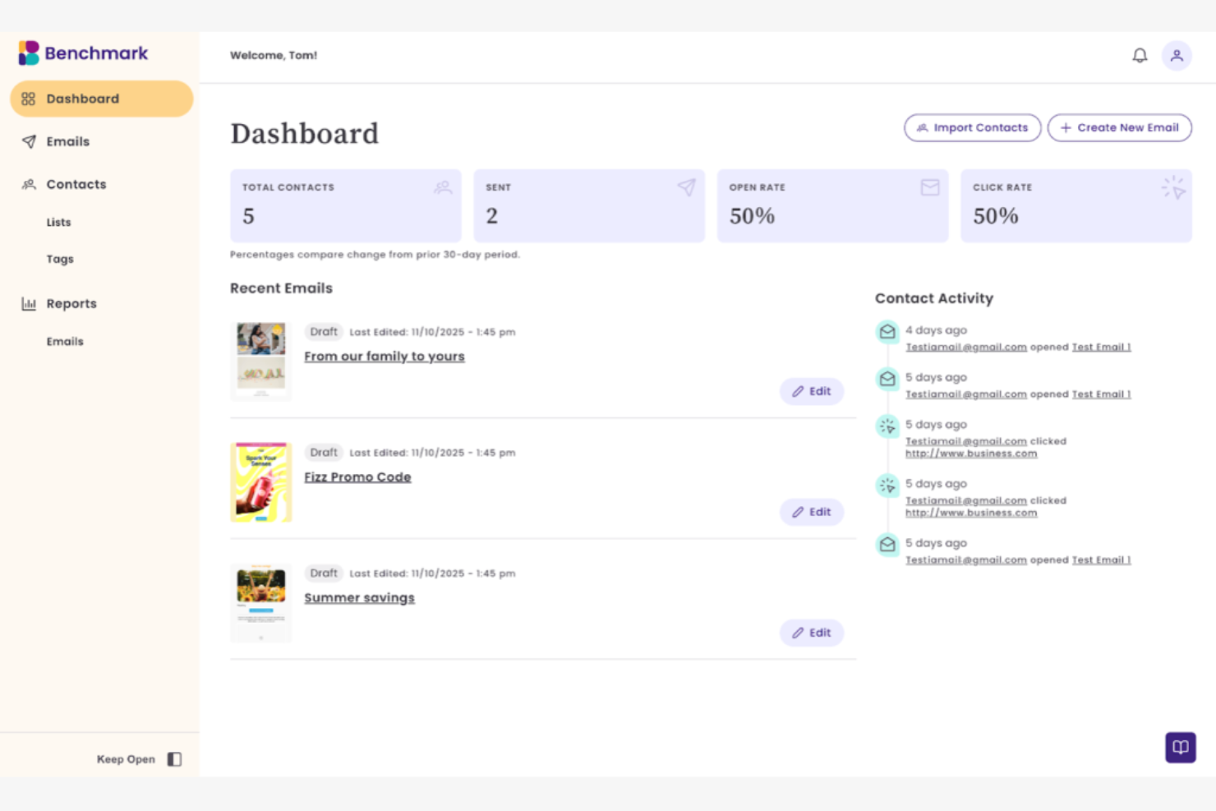The height and width of the screenshot is (811, 1216).
Task: Click the paper plane icon on the Sent card
Action: (686, 187)
